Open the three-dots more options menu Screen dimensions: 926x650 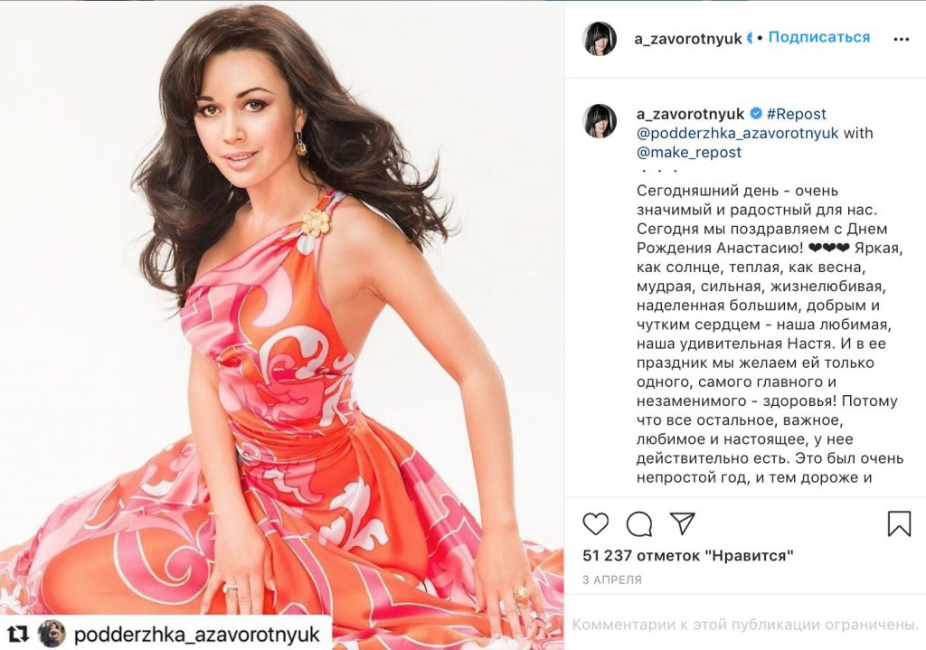pyautogui.click(x=902, y=39)
